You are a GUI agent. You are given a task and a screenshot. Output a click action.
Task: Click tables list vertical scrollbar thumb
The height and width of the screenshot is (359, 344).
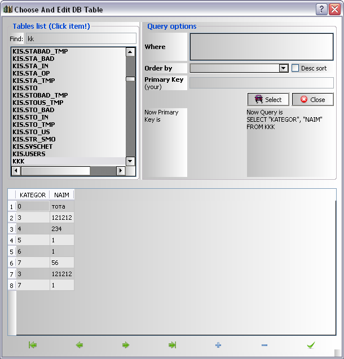click(x=130, y=79)
